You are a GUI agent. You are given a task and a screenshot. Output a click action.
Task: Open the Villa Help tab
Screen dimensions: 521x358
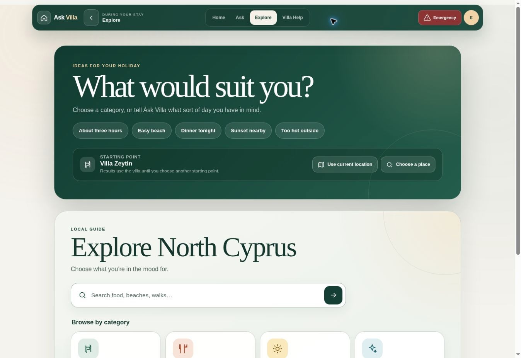[x=293, y=18]
